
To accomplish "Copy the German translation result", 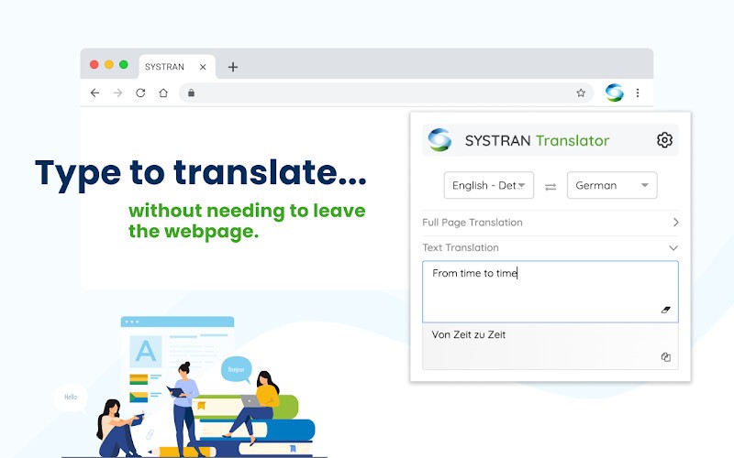I will [666, 357].
